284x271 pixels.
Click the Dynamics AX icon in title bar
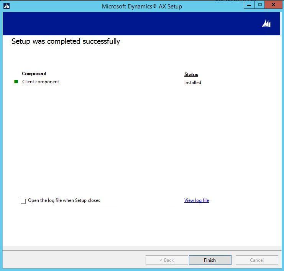coord(7,6)
